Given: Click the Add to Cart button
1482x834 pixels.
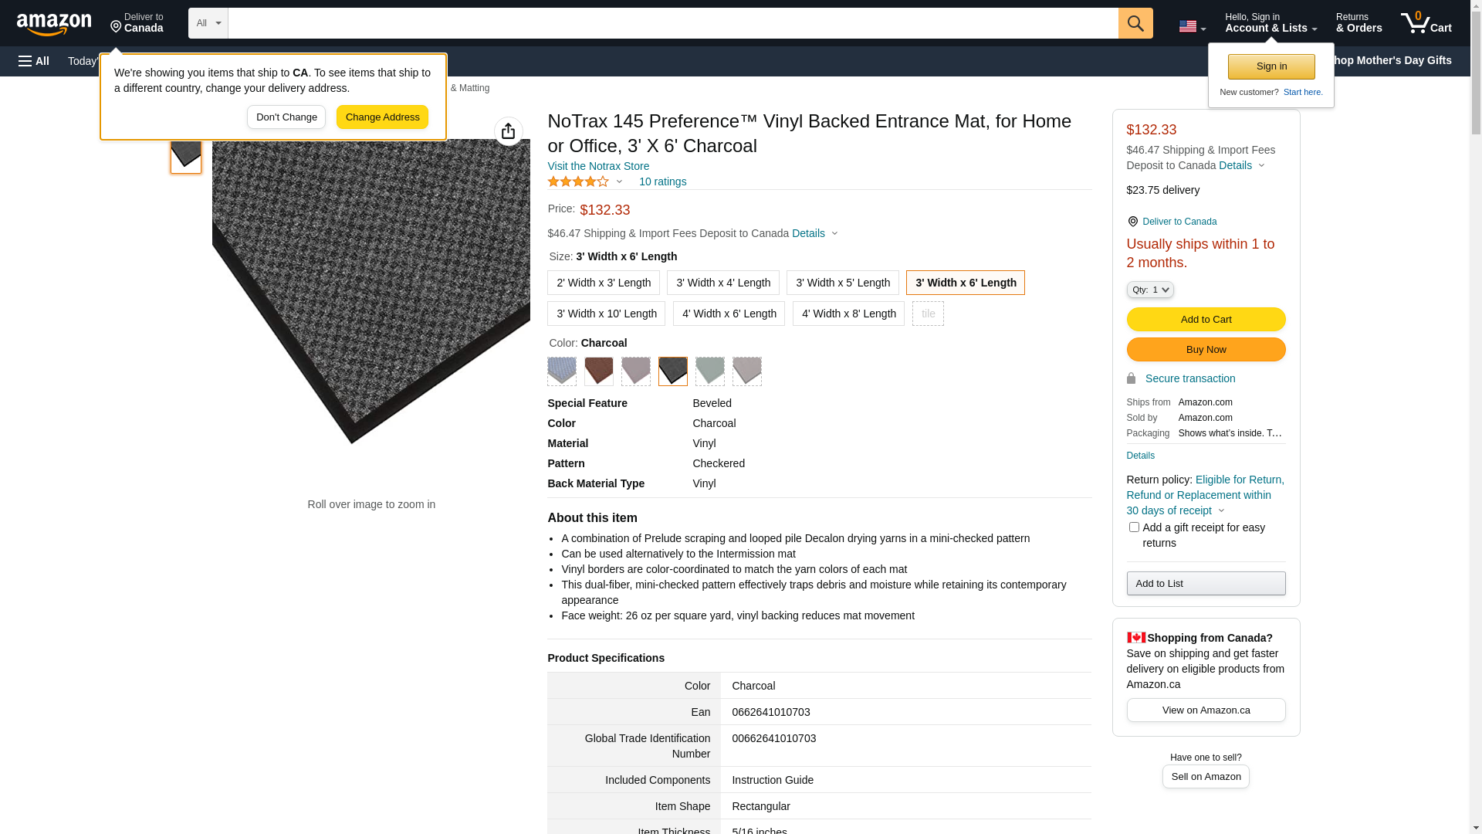Looking at the screenshot, I should (x=1206, y=319).
